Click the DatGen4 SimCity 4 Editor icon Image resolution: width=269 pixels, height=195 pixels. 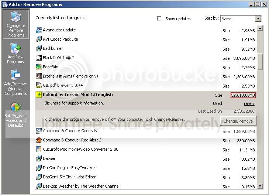[39, 177]
